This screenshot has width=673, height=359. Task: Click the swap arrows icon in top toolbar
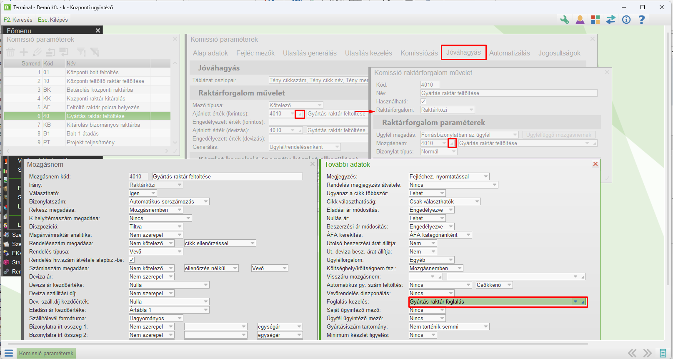pyautogui.click(x=611, y=20)
